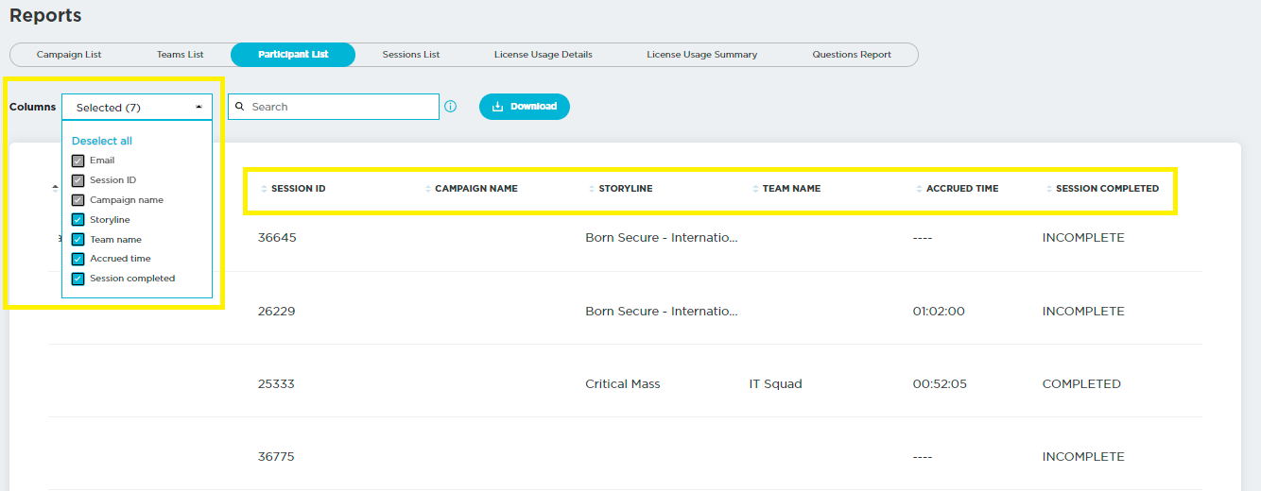Click the SESSION COMPLETED header text
This screenshot has width=1261, height=491.
(x=1107, y=189)
